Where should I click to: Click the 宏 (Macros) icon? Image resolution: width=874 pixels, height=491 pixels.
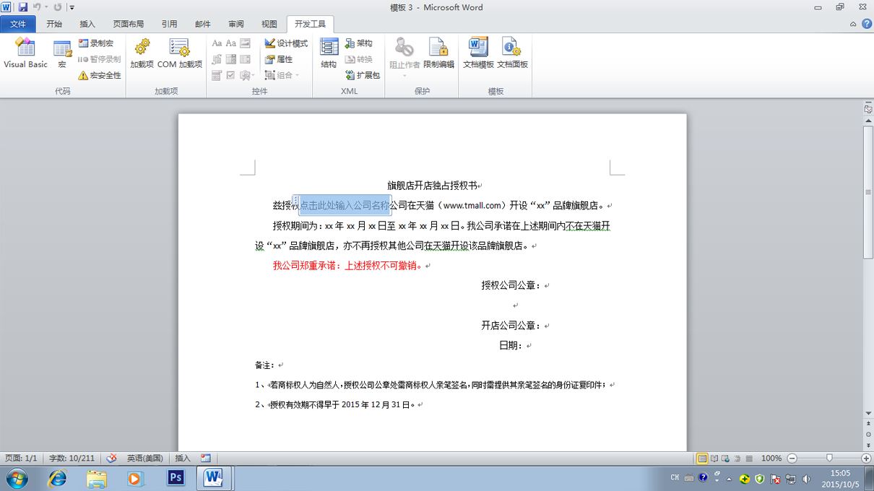click(63, 54)
